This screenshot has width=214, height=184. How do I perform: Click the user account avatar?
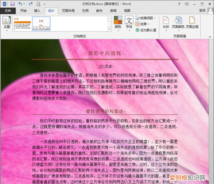211,11
